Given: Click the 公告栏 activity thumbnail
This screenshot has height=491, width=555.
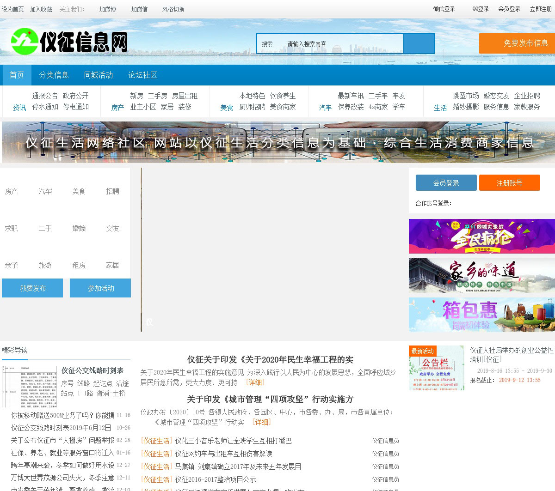Looking at the screenshot, I should [437, 368].
